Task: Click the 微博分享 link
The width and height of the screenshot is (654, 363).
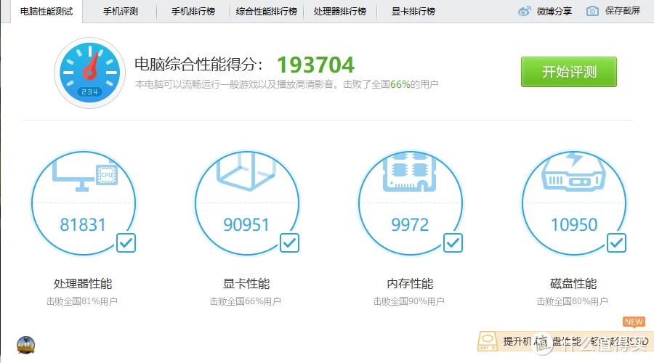Action: [554, 11]
